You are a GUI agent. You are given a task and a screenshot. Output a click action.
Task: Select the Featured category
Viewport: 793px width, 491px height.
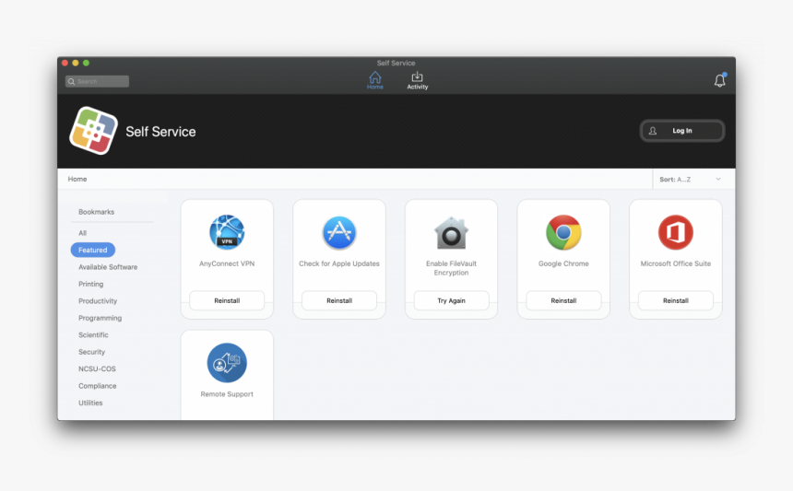click(93, 250)
